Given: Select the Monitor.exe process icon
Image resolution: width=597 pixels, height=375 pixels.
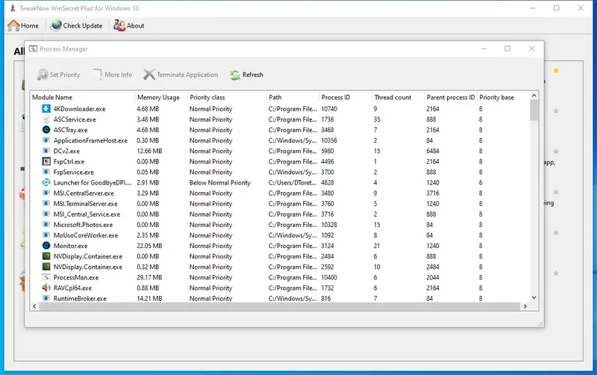Looking at the screenshot, I should click(46, 246).
